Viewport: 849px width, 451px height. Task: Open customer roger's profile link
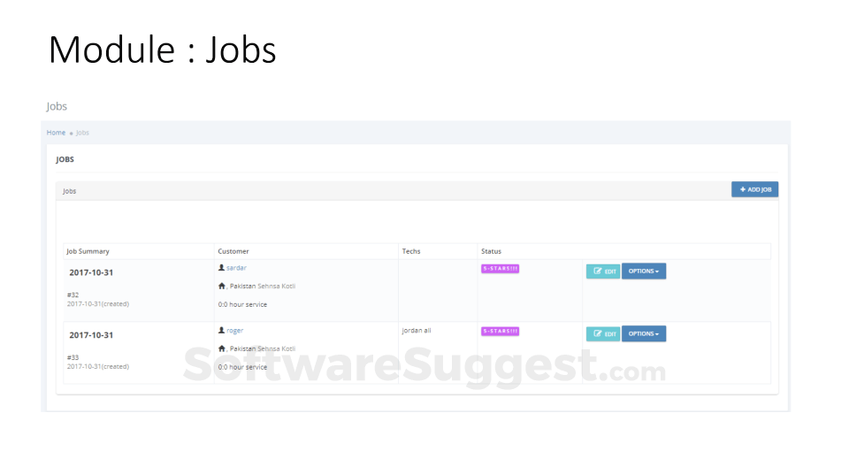point(234,330)
